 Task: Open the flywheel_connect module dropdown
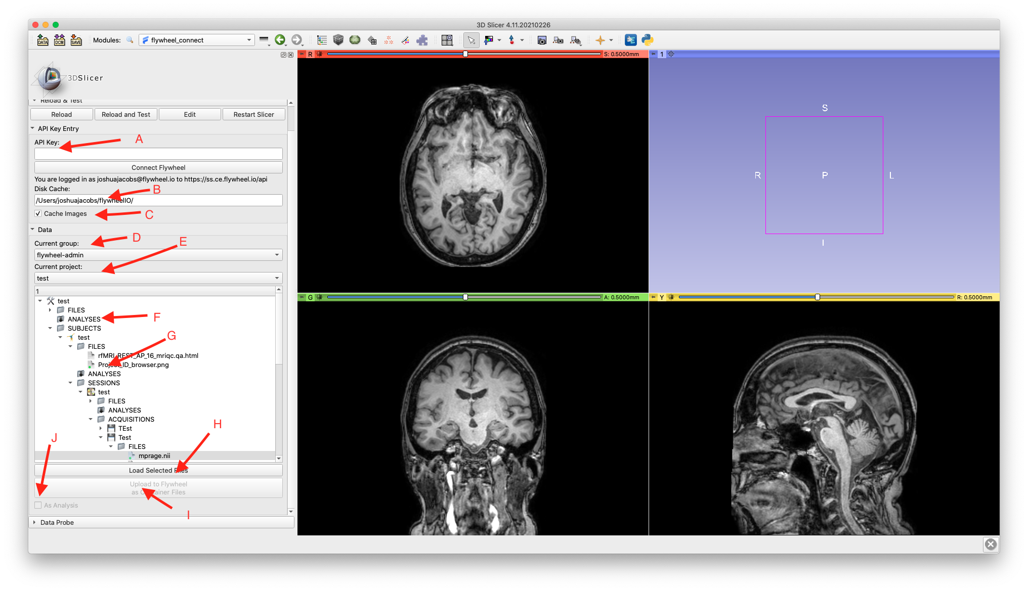click(197, 40)
